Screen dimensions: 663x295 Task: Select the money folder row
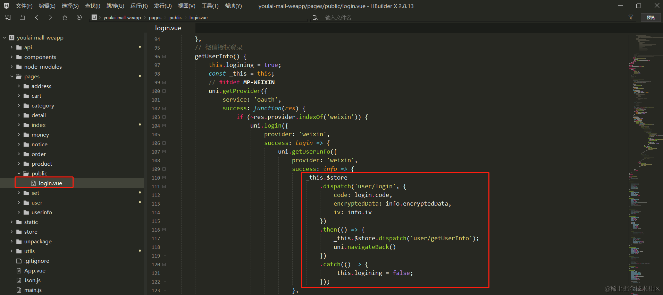(x=72, y=135)
